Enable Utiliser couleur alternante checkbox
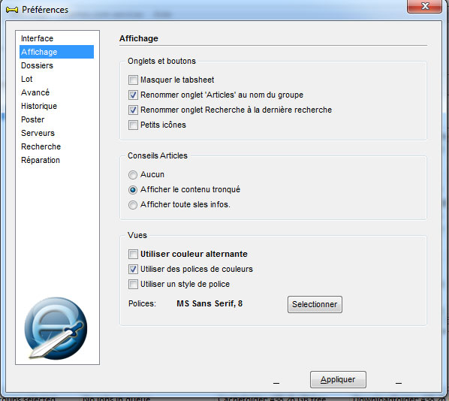 click(133, 254)
